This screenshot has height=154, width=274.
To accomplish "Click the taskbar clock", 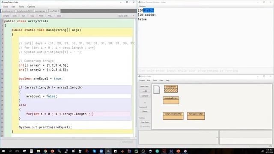I will coord(269,151).
